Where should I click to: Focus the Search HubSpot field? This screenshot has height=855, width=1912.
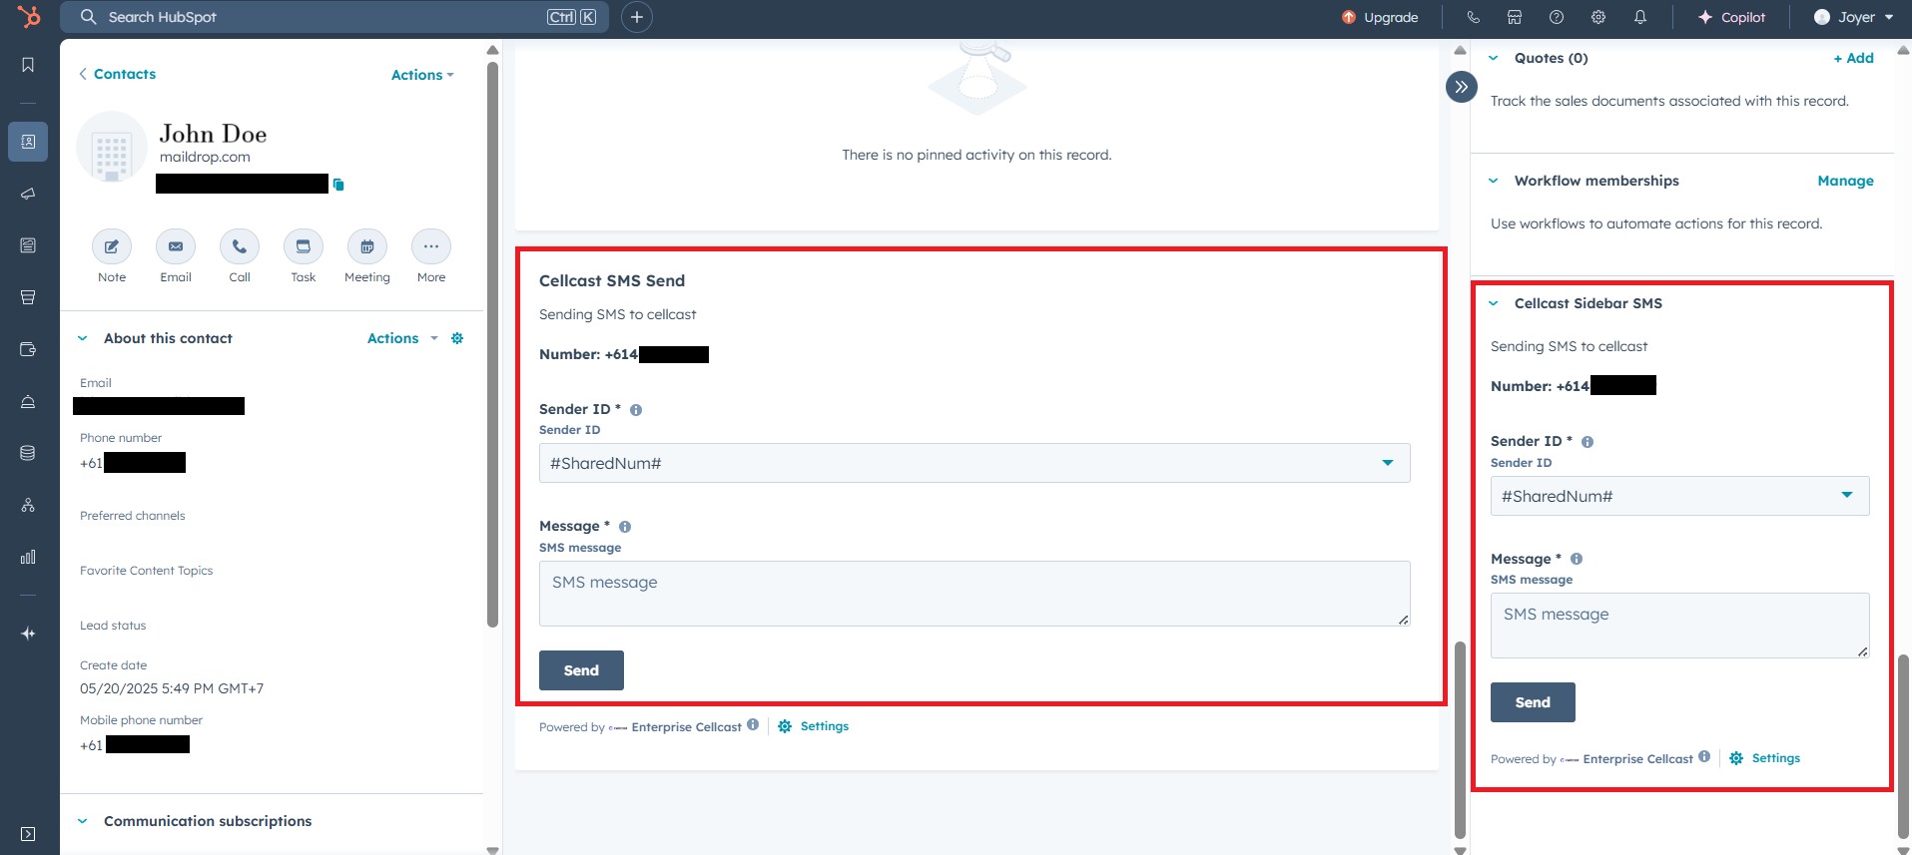[x=334, y=17]
